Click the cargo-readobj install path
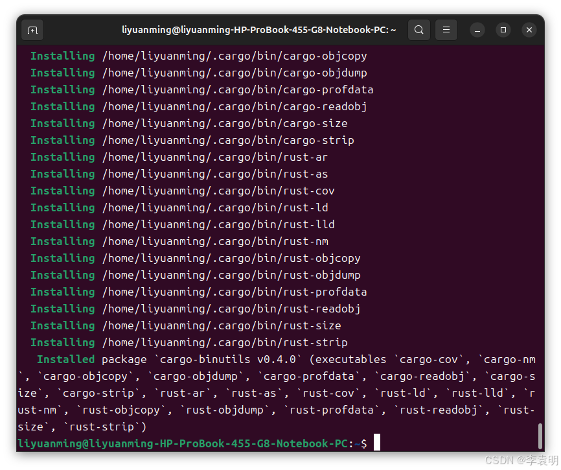 (x=235, y=107)
